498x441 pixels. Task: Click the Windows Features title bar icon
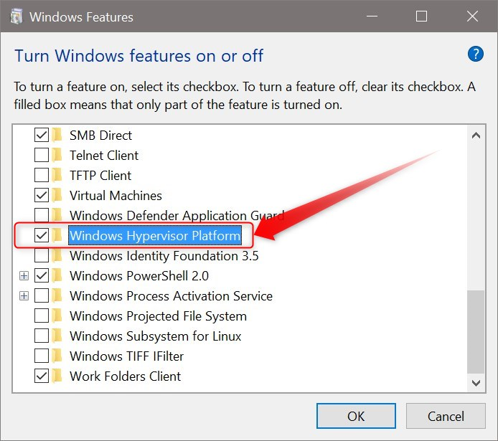(17, 16)
